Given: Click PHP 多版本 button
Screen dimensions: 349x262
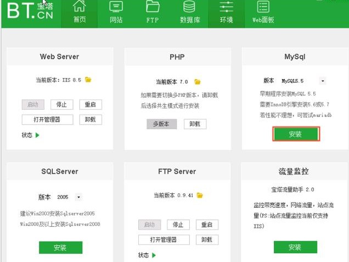Looking at the screenshot, I should (161, 124).
